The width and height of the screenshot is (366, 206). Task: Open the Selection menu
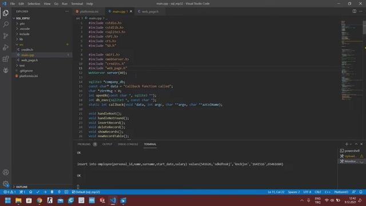point(34,4)
